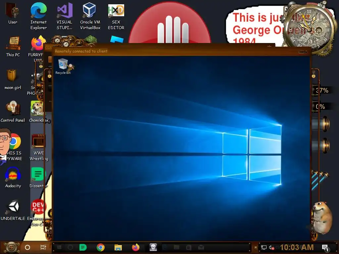Open the HxD hex editor shortcut
Screen dimensions: 339x254
coord(116,16)
